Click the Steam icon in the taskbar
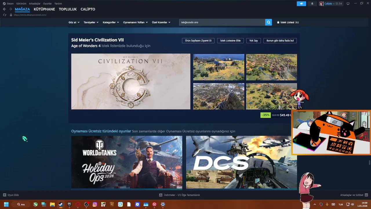 pos(61,204)
